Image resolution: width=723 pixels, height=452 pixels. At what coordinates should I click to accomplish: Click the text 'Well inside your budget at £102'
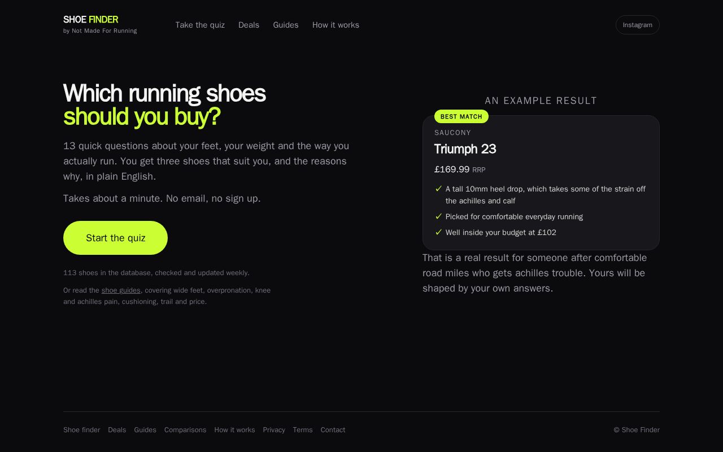tap(501, 232)
